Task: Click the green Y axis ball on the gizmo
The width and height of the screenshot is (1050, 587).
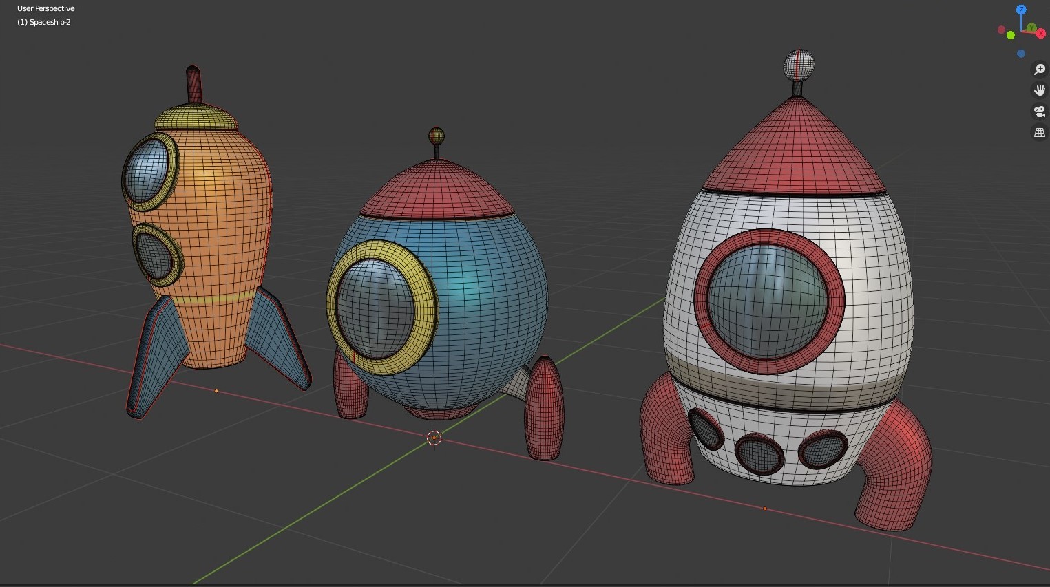Action: coord(1031,28)
